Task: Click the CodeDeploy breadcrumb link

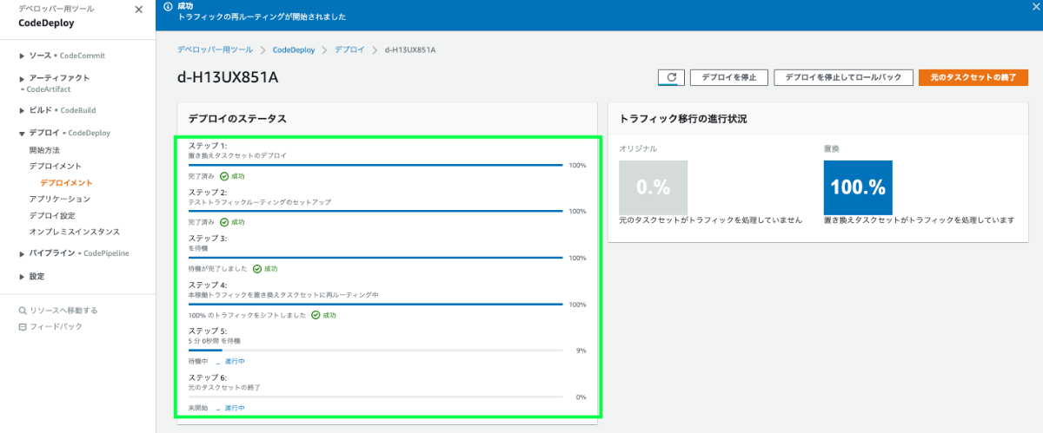Action: coord(293,49)
